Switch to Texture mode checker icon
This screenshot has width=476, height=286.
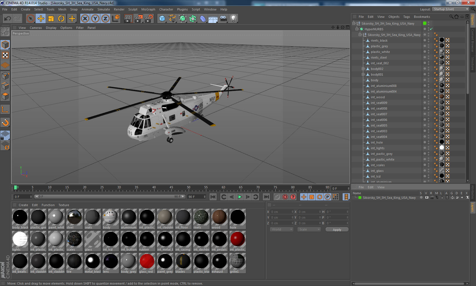5,55
